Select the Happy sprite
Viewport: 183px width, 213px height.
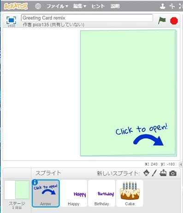click(74, 194)
